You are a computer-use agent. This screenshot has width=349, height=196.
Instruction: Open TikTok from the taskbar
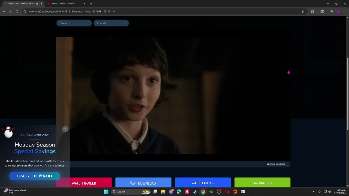click(x=187, y=192)
